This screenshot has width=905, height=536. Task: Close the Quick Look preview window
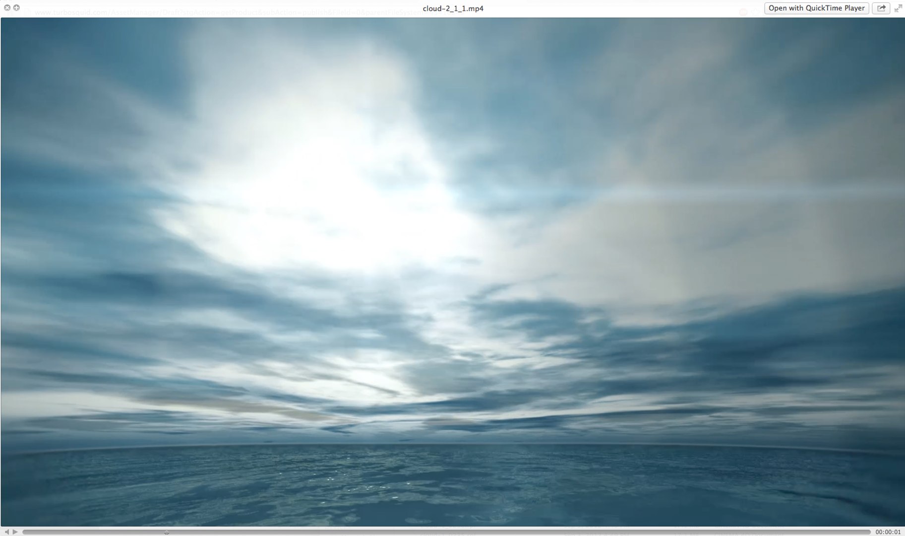(7, 7)
